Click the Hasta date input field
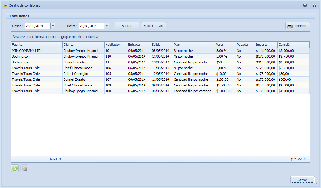 pos(91,26)
